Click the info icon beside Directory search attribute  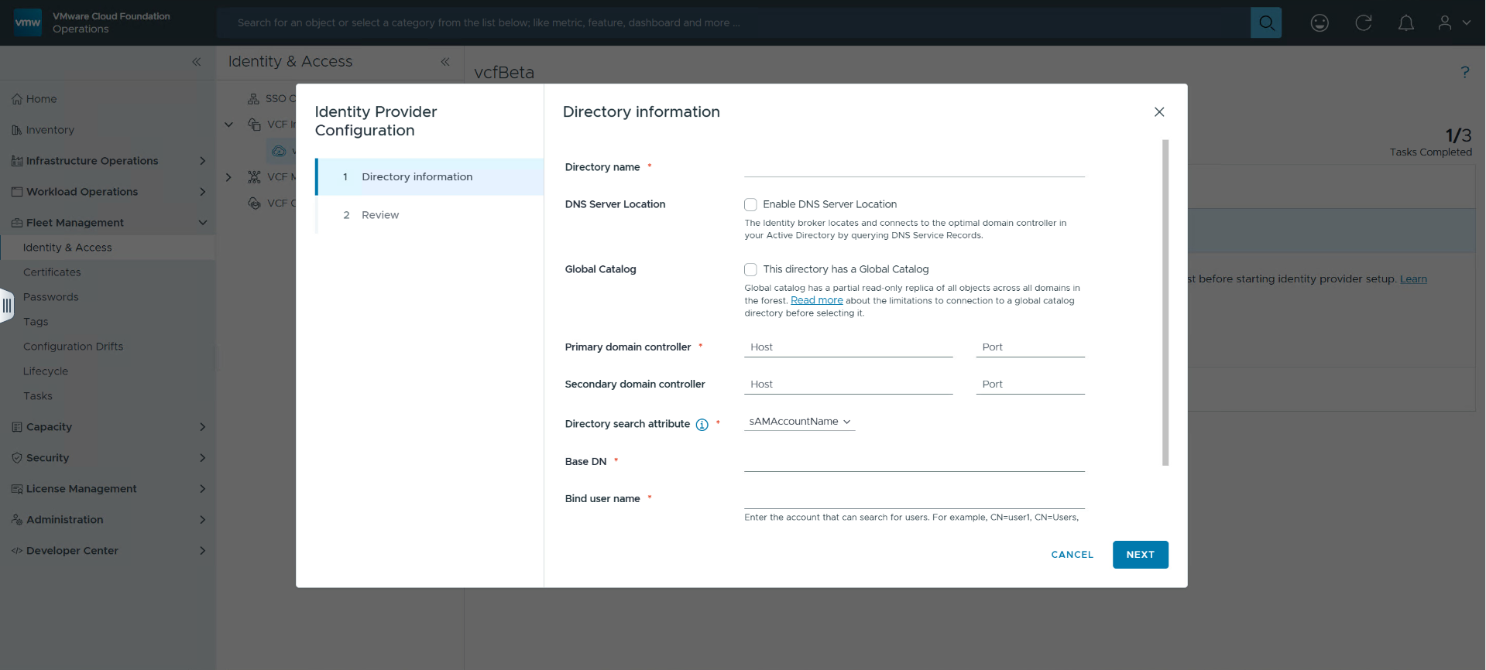[x=702, y=425]
